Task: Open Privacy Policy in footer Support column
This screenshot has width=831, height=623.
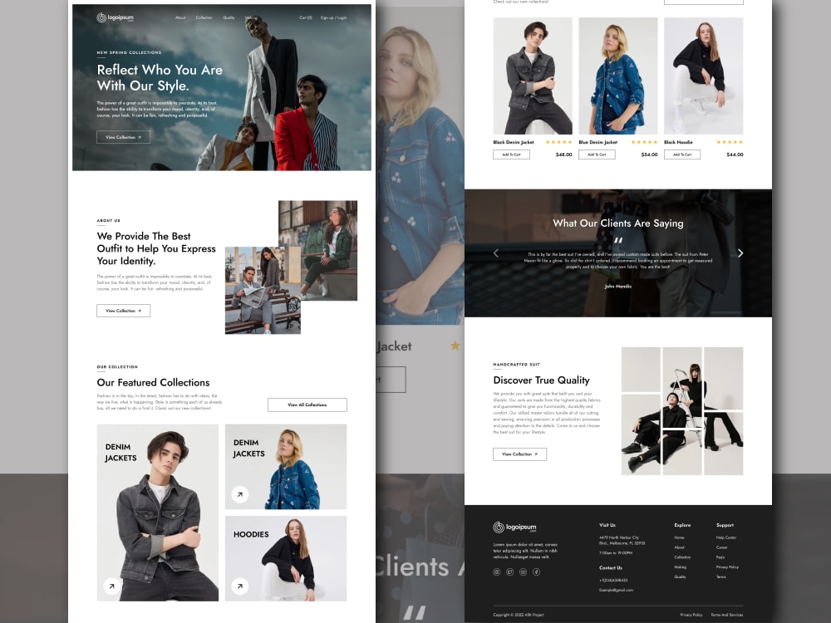Action: pos(727,567)
